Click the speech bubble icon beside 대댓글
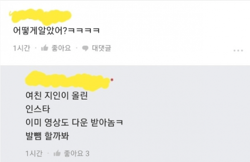This screenshot has height=162, width=250. pos(85,48)
